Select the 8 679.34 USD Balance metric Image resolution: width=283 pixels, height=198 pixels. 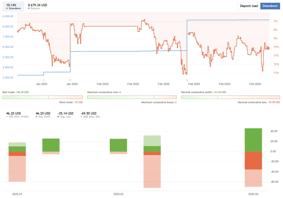tap(37, 6)
